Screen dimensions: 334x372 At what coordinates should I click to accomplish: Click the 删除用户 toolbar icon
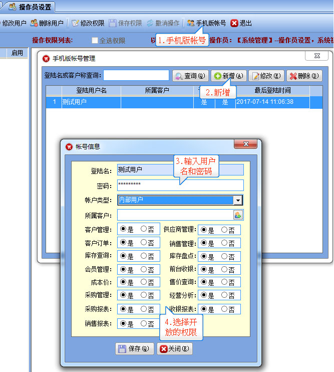click(x=34, y=23)
